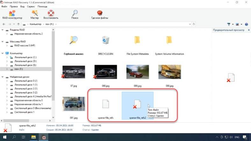Image resolution: width=251 pixels, height=141 pixels.
Task: Select Локальный диск (E:) in tree
Action: point(25,65)
